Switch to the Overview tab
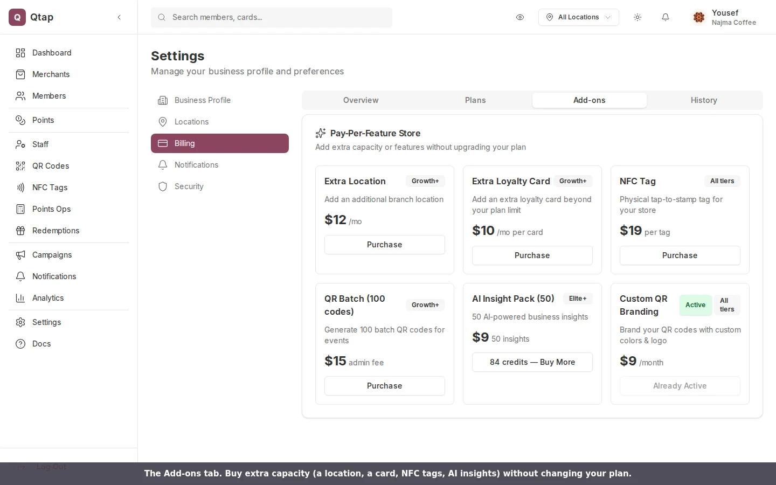 361,100
